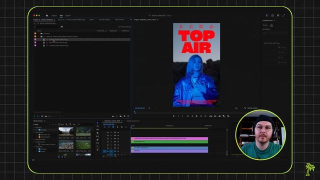Viewport: 320px width, 180px height.
Task: Switch to the Edit tab in header
Action: tap(61, 15)
